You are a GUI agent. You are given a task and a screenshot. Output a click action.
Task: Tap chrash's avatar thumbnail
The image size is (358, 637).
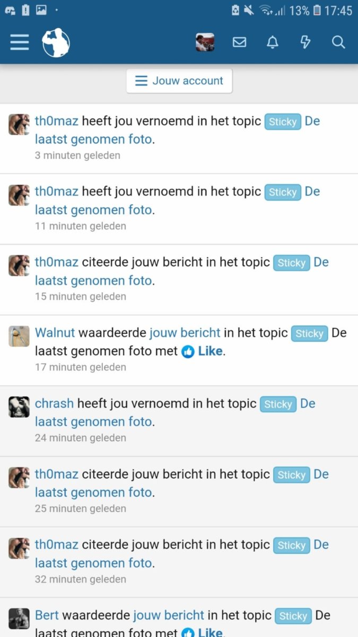coord(19,407)
